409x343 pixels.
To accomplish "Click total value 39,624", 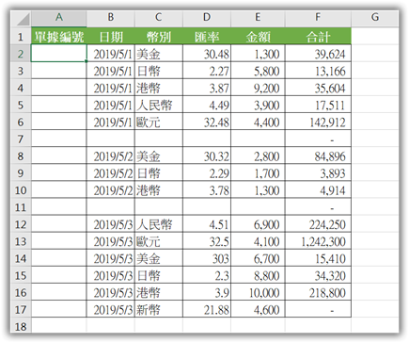I will coord(330,54).
